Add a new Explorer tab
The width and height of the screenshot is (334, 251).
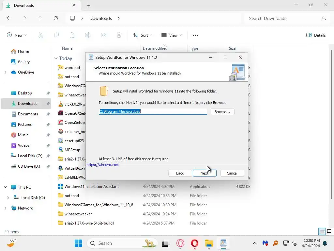(x=88, y=6)
